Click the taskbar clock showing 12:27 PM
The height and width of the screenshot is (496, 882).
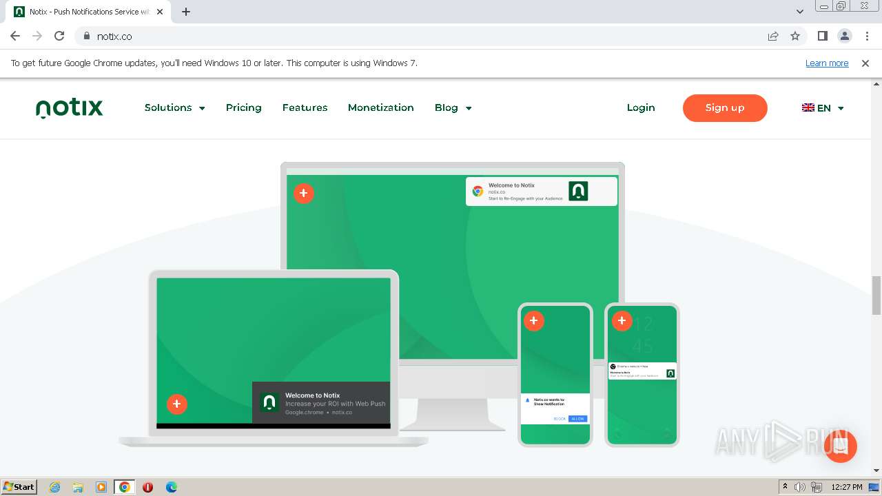(847, 487)
